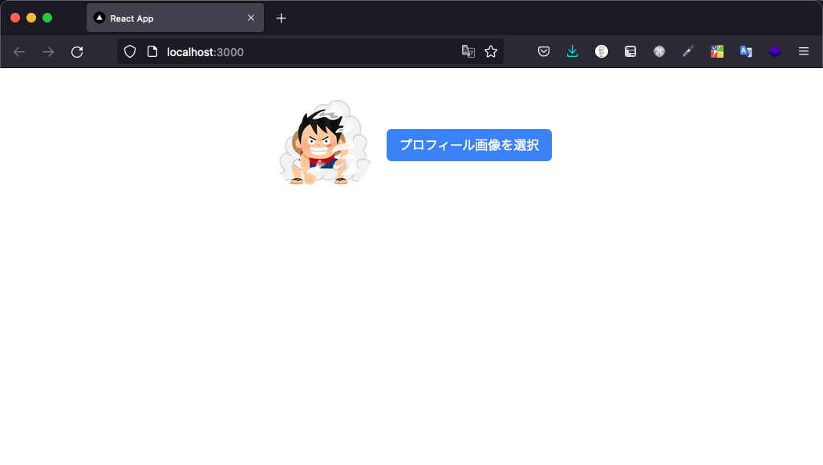Reload the page with the refresh icon
The height and width of the screenshot is (465, 823).
point(77,52)
